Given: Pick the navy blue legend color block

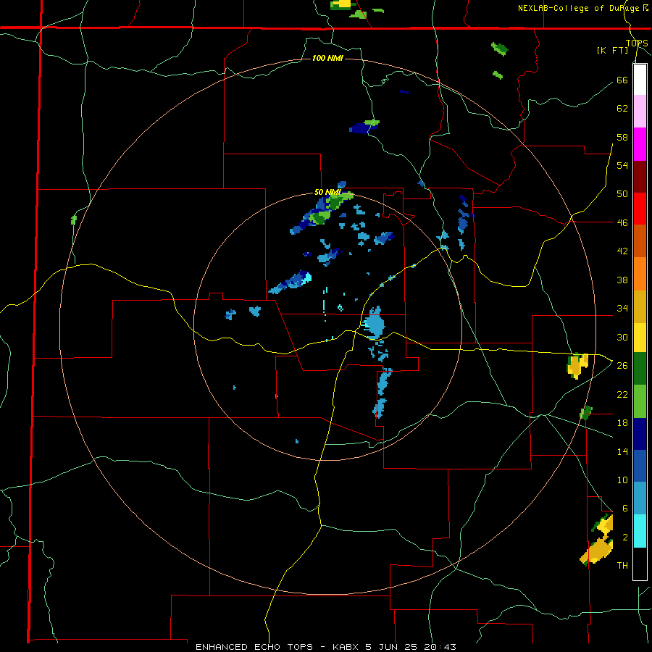Looking at the screenshot, I should point(640,434).
